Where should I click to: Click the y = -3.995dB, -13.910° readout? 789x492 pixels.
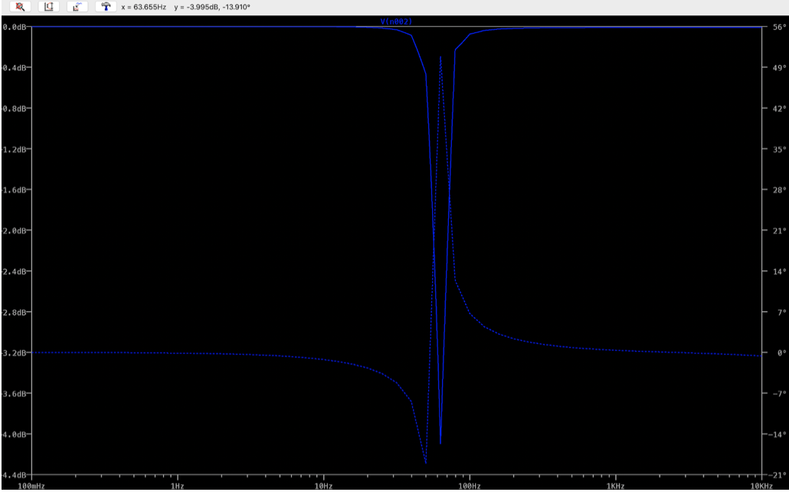coord(212,7)
